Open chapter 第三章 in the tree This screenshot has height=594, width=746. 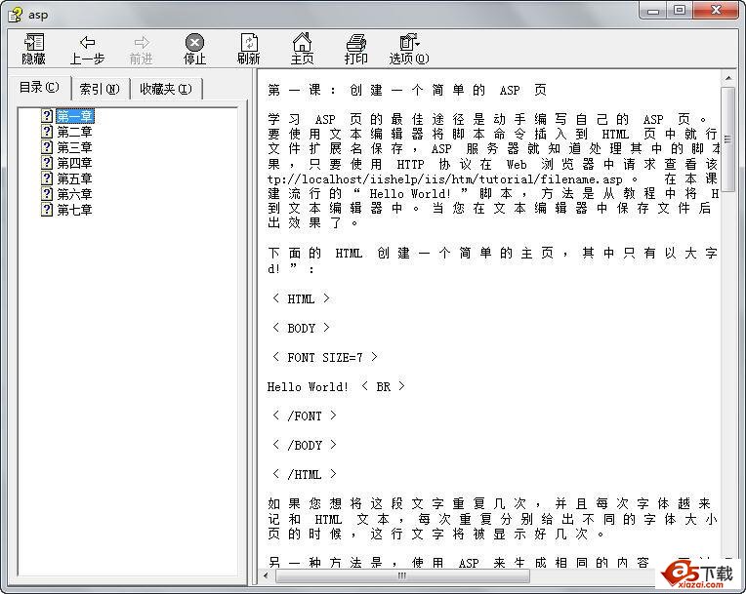click(75, 147)
